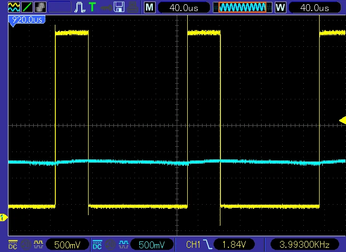Click the gray persistence waveform icon

tap(41, 7)
